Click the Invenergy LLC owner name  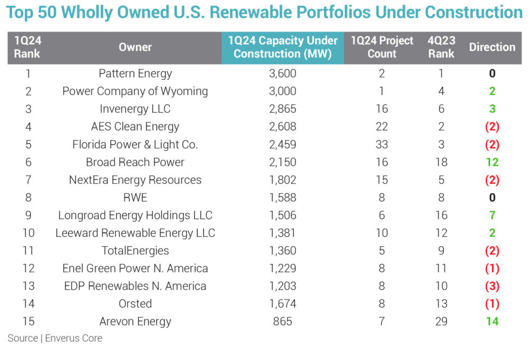(x=135, y=109)
